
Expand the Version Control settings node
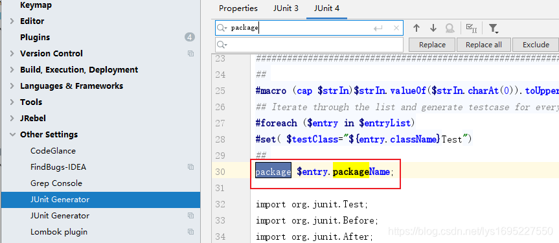12,54
